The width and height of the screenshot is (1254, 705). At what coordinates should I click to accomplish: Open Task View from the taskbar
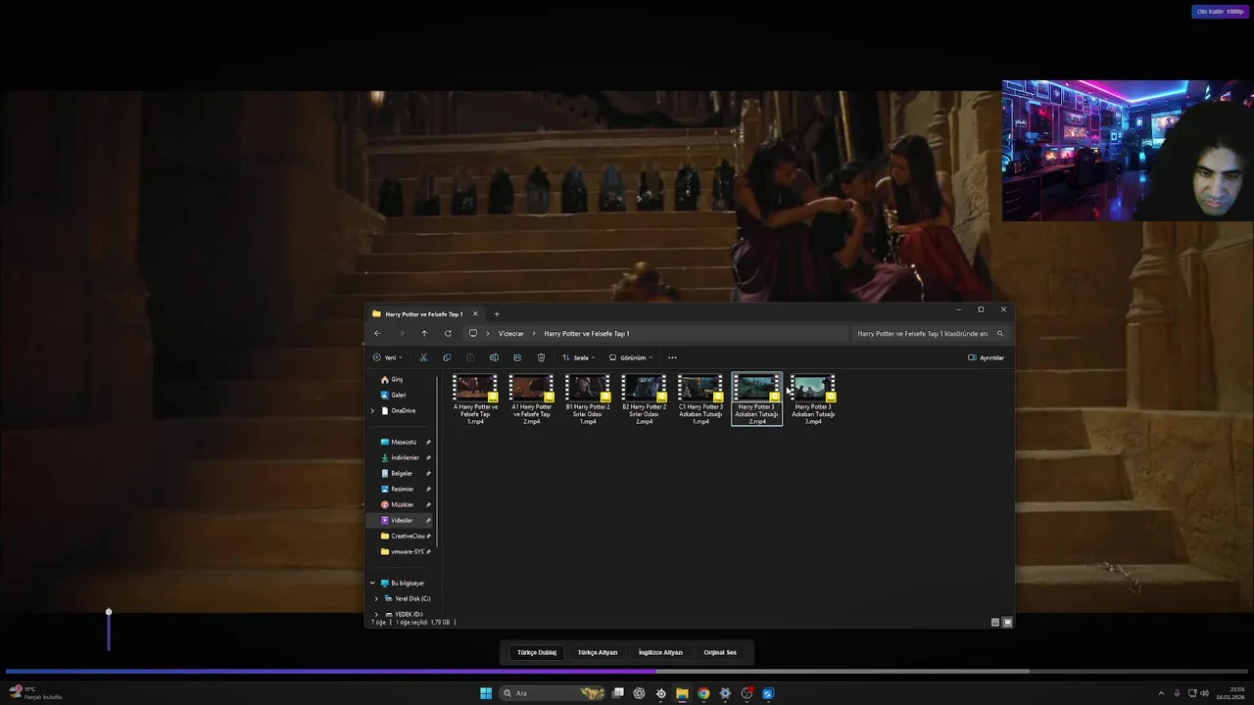coord(618,693)
